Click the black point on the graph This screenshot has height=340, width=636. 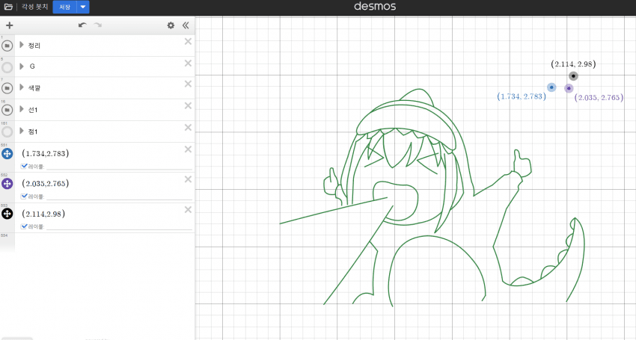coord(573,76)
